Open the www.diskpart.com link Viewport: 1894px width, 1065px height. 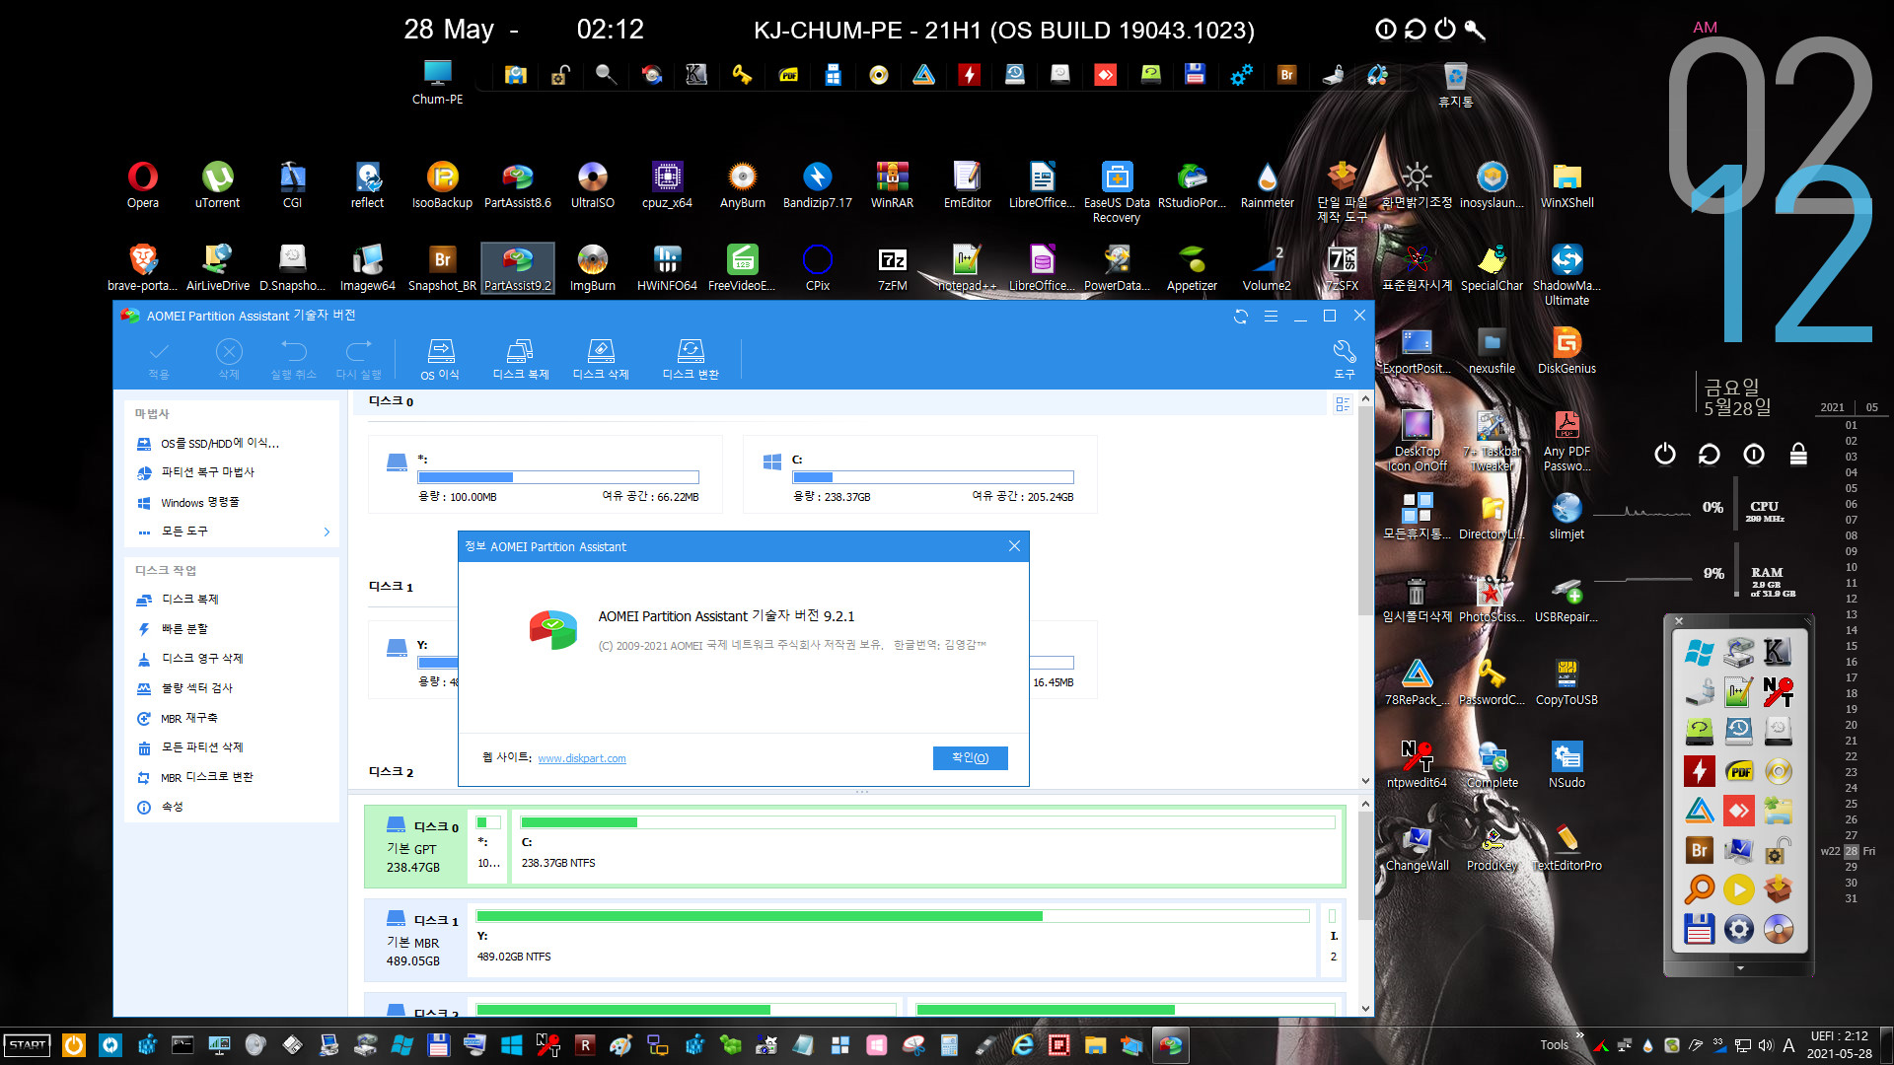582,758
